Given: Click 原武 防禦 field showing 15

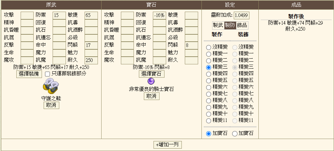Looking at the screenshot, I should (x=59, y=15).
